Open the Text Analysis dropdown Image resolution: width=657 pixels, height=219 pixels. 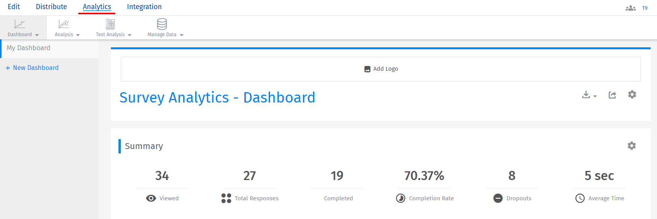114,28
